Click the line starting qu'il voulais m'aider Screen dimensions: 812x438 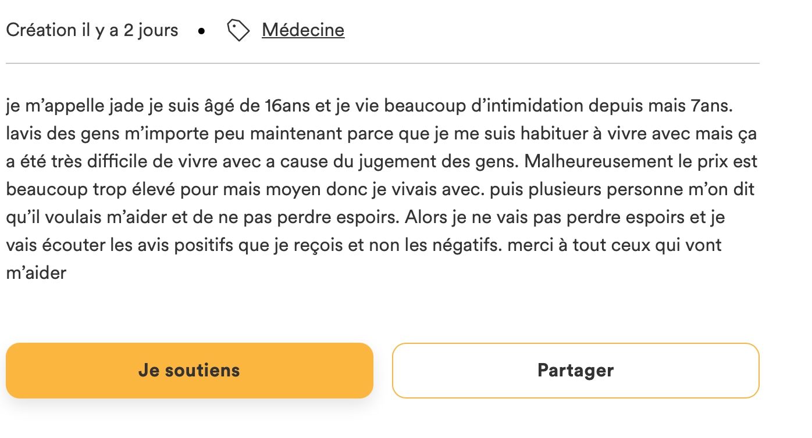tap(365, 217)
